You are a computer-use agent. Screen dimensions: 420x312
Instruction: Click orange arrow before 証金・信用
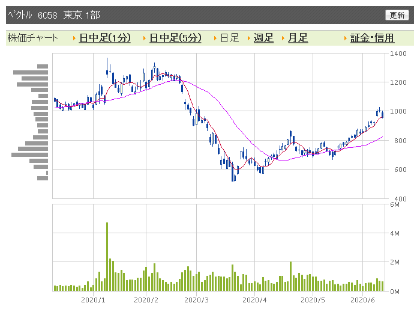click(346, 38)
